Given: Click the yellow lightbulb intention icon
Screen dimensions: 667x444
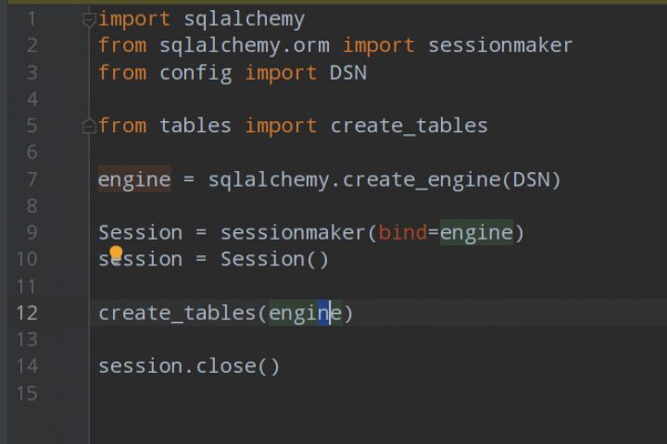Looking at the screenshot, I should (x=116, y=252).
